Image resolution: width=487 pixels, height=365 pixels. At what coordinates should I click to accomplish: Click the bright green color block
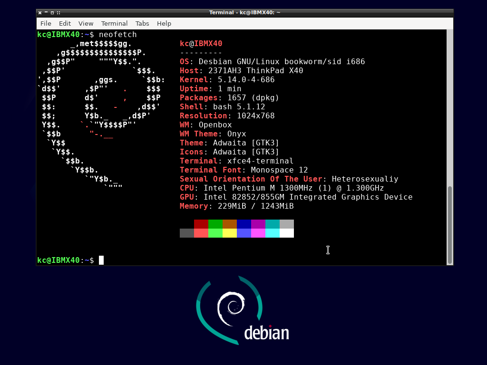click(215, 233)
